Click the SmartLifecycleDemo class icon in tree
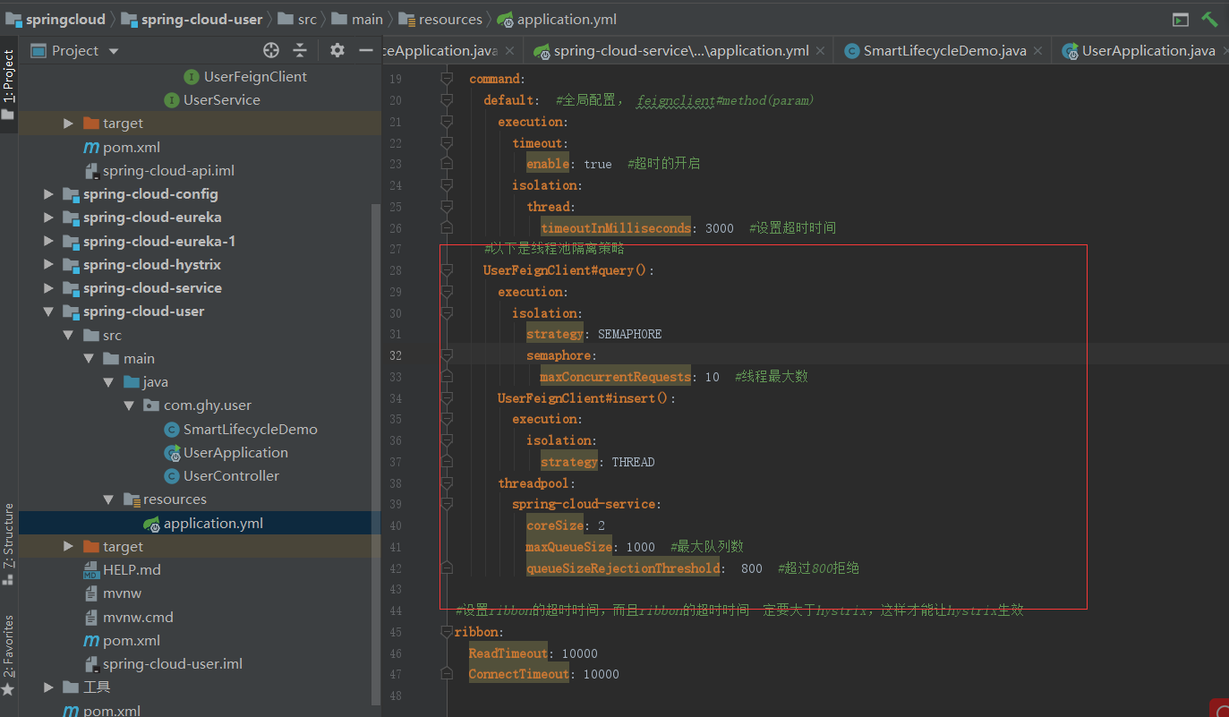 (171, 430)
